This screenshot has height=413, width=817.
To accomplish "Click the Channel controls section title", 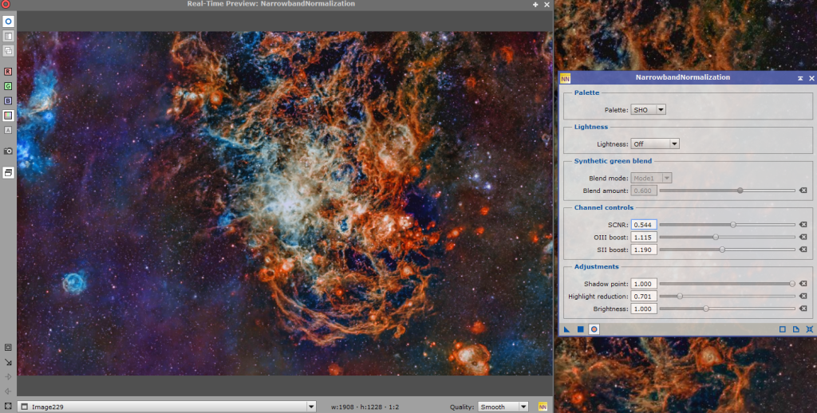I will (x=604, y=207).
